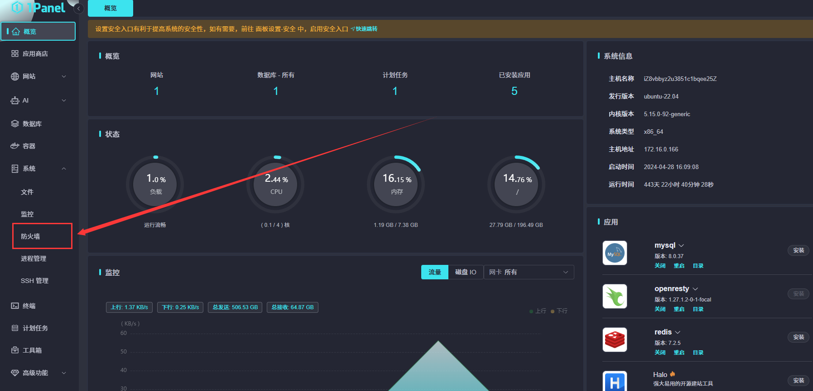Open the App Store (应用商店) sidebar icon
Image resolution: width=813 pixels, height=391 pixels.
[x=15, y=54]
